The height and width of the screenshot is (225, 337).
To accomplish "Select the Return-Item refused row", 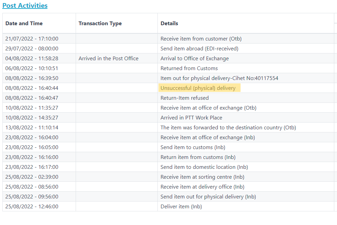I will tap(168, 98).
